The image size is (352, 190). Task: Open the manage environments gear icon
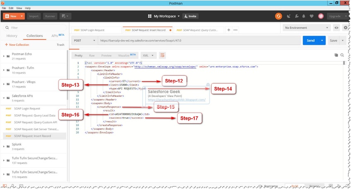point(345,28)
